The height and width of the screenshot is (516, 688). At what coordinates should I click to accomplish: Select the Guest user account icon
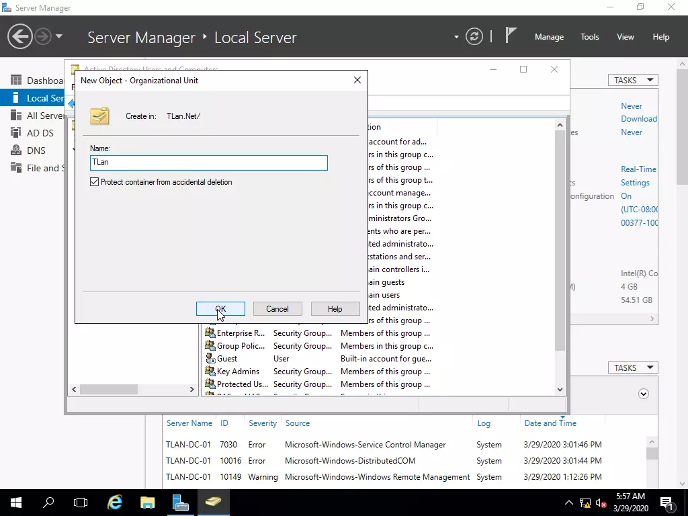210,358
